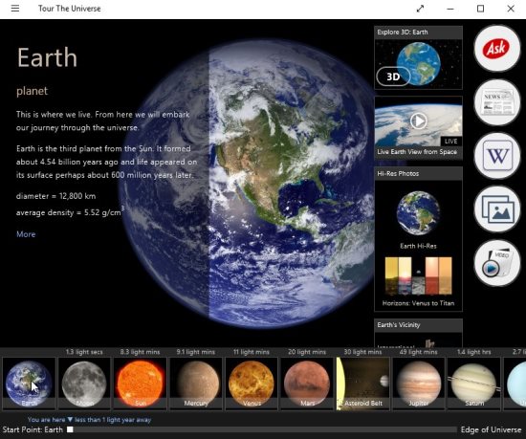Select the Mercury thumbnail
This screenshot has width=526, height=439.
pyautogui.click(x=196, y=384)
